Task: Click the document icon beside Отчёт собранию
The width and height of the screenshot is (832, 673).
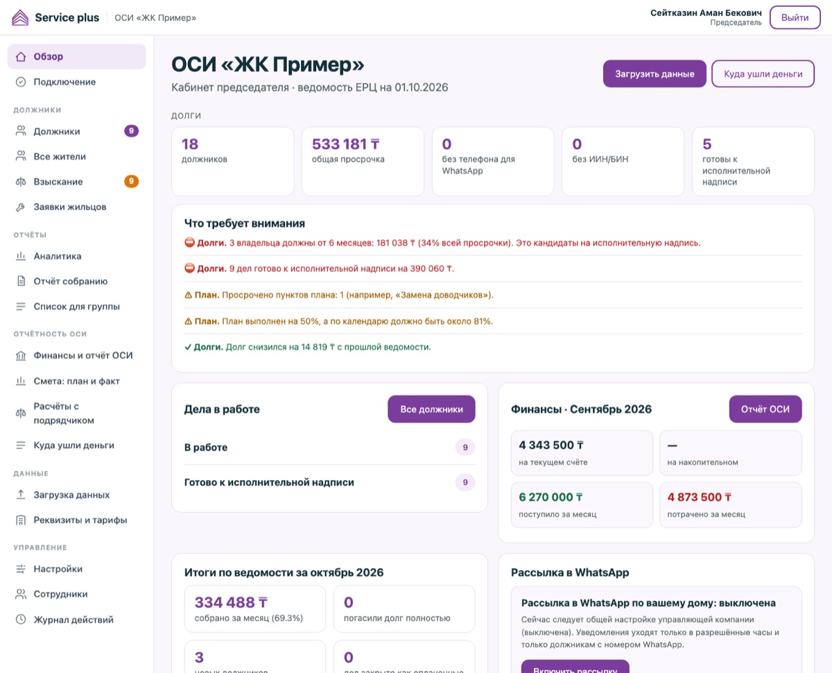Action: [21, 281]
